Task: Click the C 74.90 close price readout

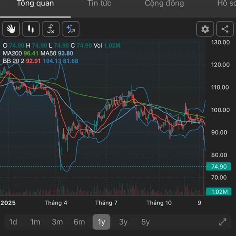Action: [x=81, y=46]
